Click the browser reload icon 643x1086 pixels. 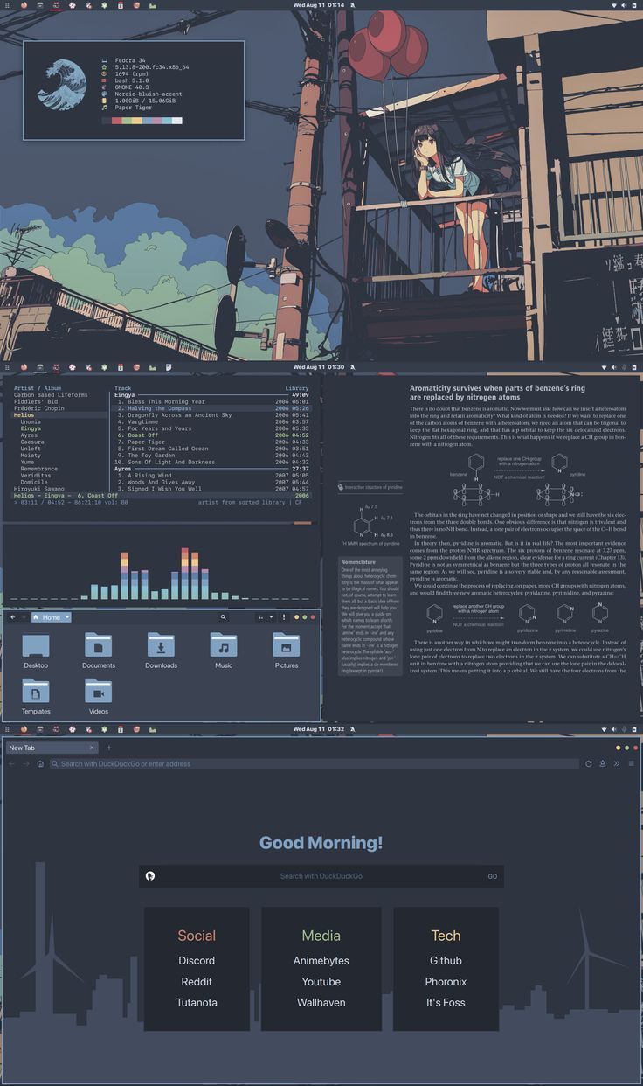pos(589,763)
